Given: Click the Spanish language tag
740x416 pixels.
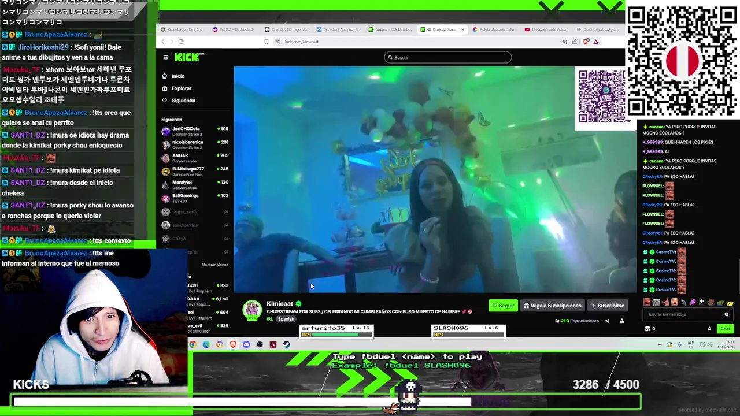Looking at the screenshot, I should 286,319.
